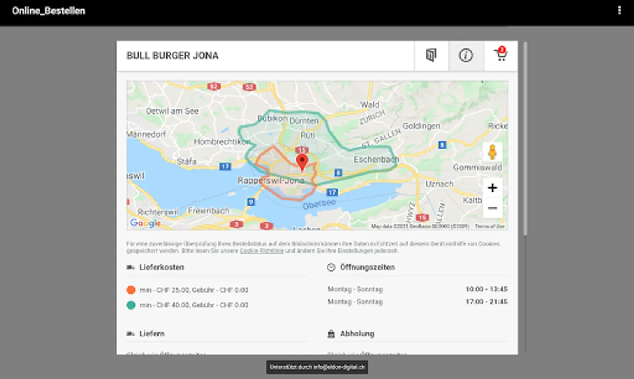
Task: Click the Abholung bag icon
Action: tap(331, 334)
